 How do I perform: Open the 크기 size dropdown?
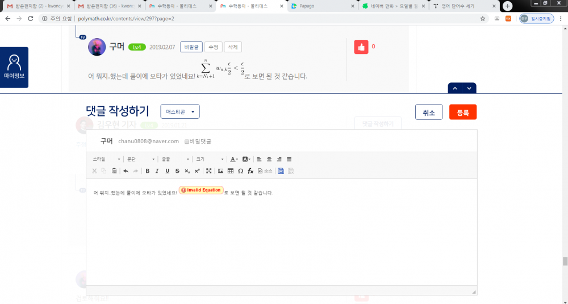coord(210,160)
